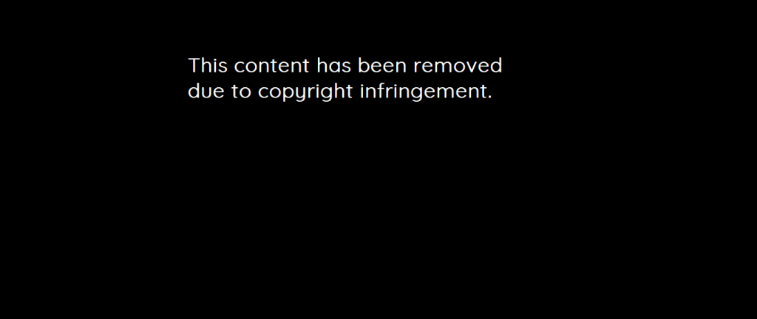The height and width of the screenshot is (319, 757).
Task: Click the letter "b" beginning "been"
Action: pyautogui.click(x=364, y=65)
